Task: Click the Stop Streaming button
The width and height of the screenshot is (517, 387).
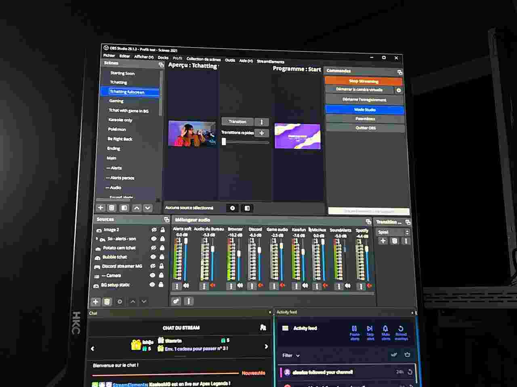Action: point(364,81)
